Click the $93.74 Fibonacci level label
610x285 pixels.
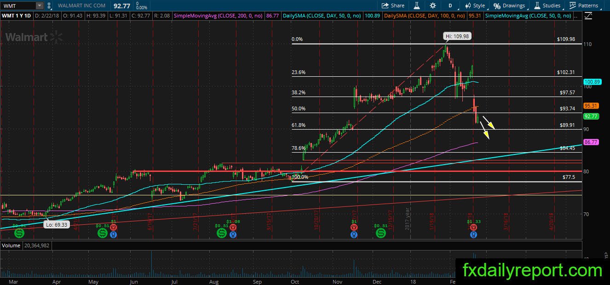(x=567, y=109)
